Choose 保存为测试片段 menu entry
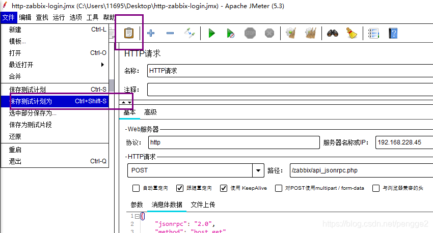Image resolution: width=433 pixels, height=233 pixels. click(55, 125)
